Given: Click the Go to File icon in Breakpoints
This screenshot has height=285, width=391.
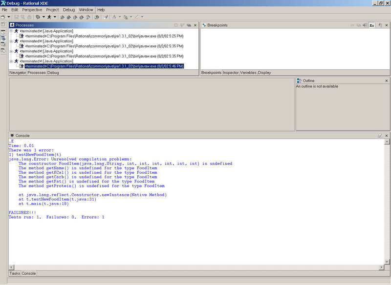Looking at the screenshot, I should pos(365,25).
